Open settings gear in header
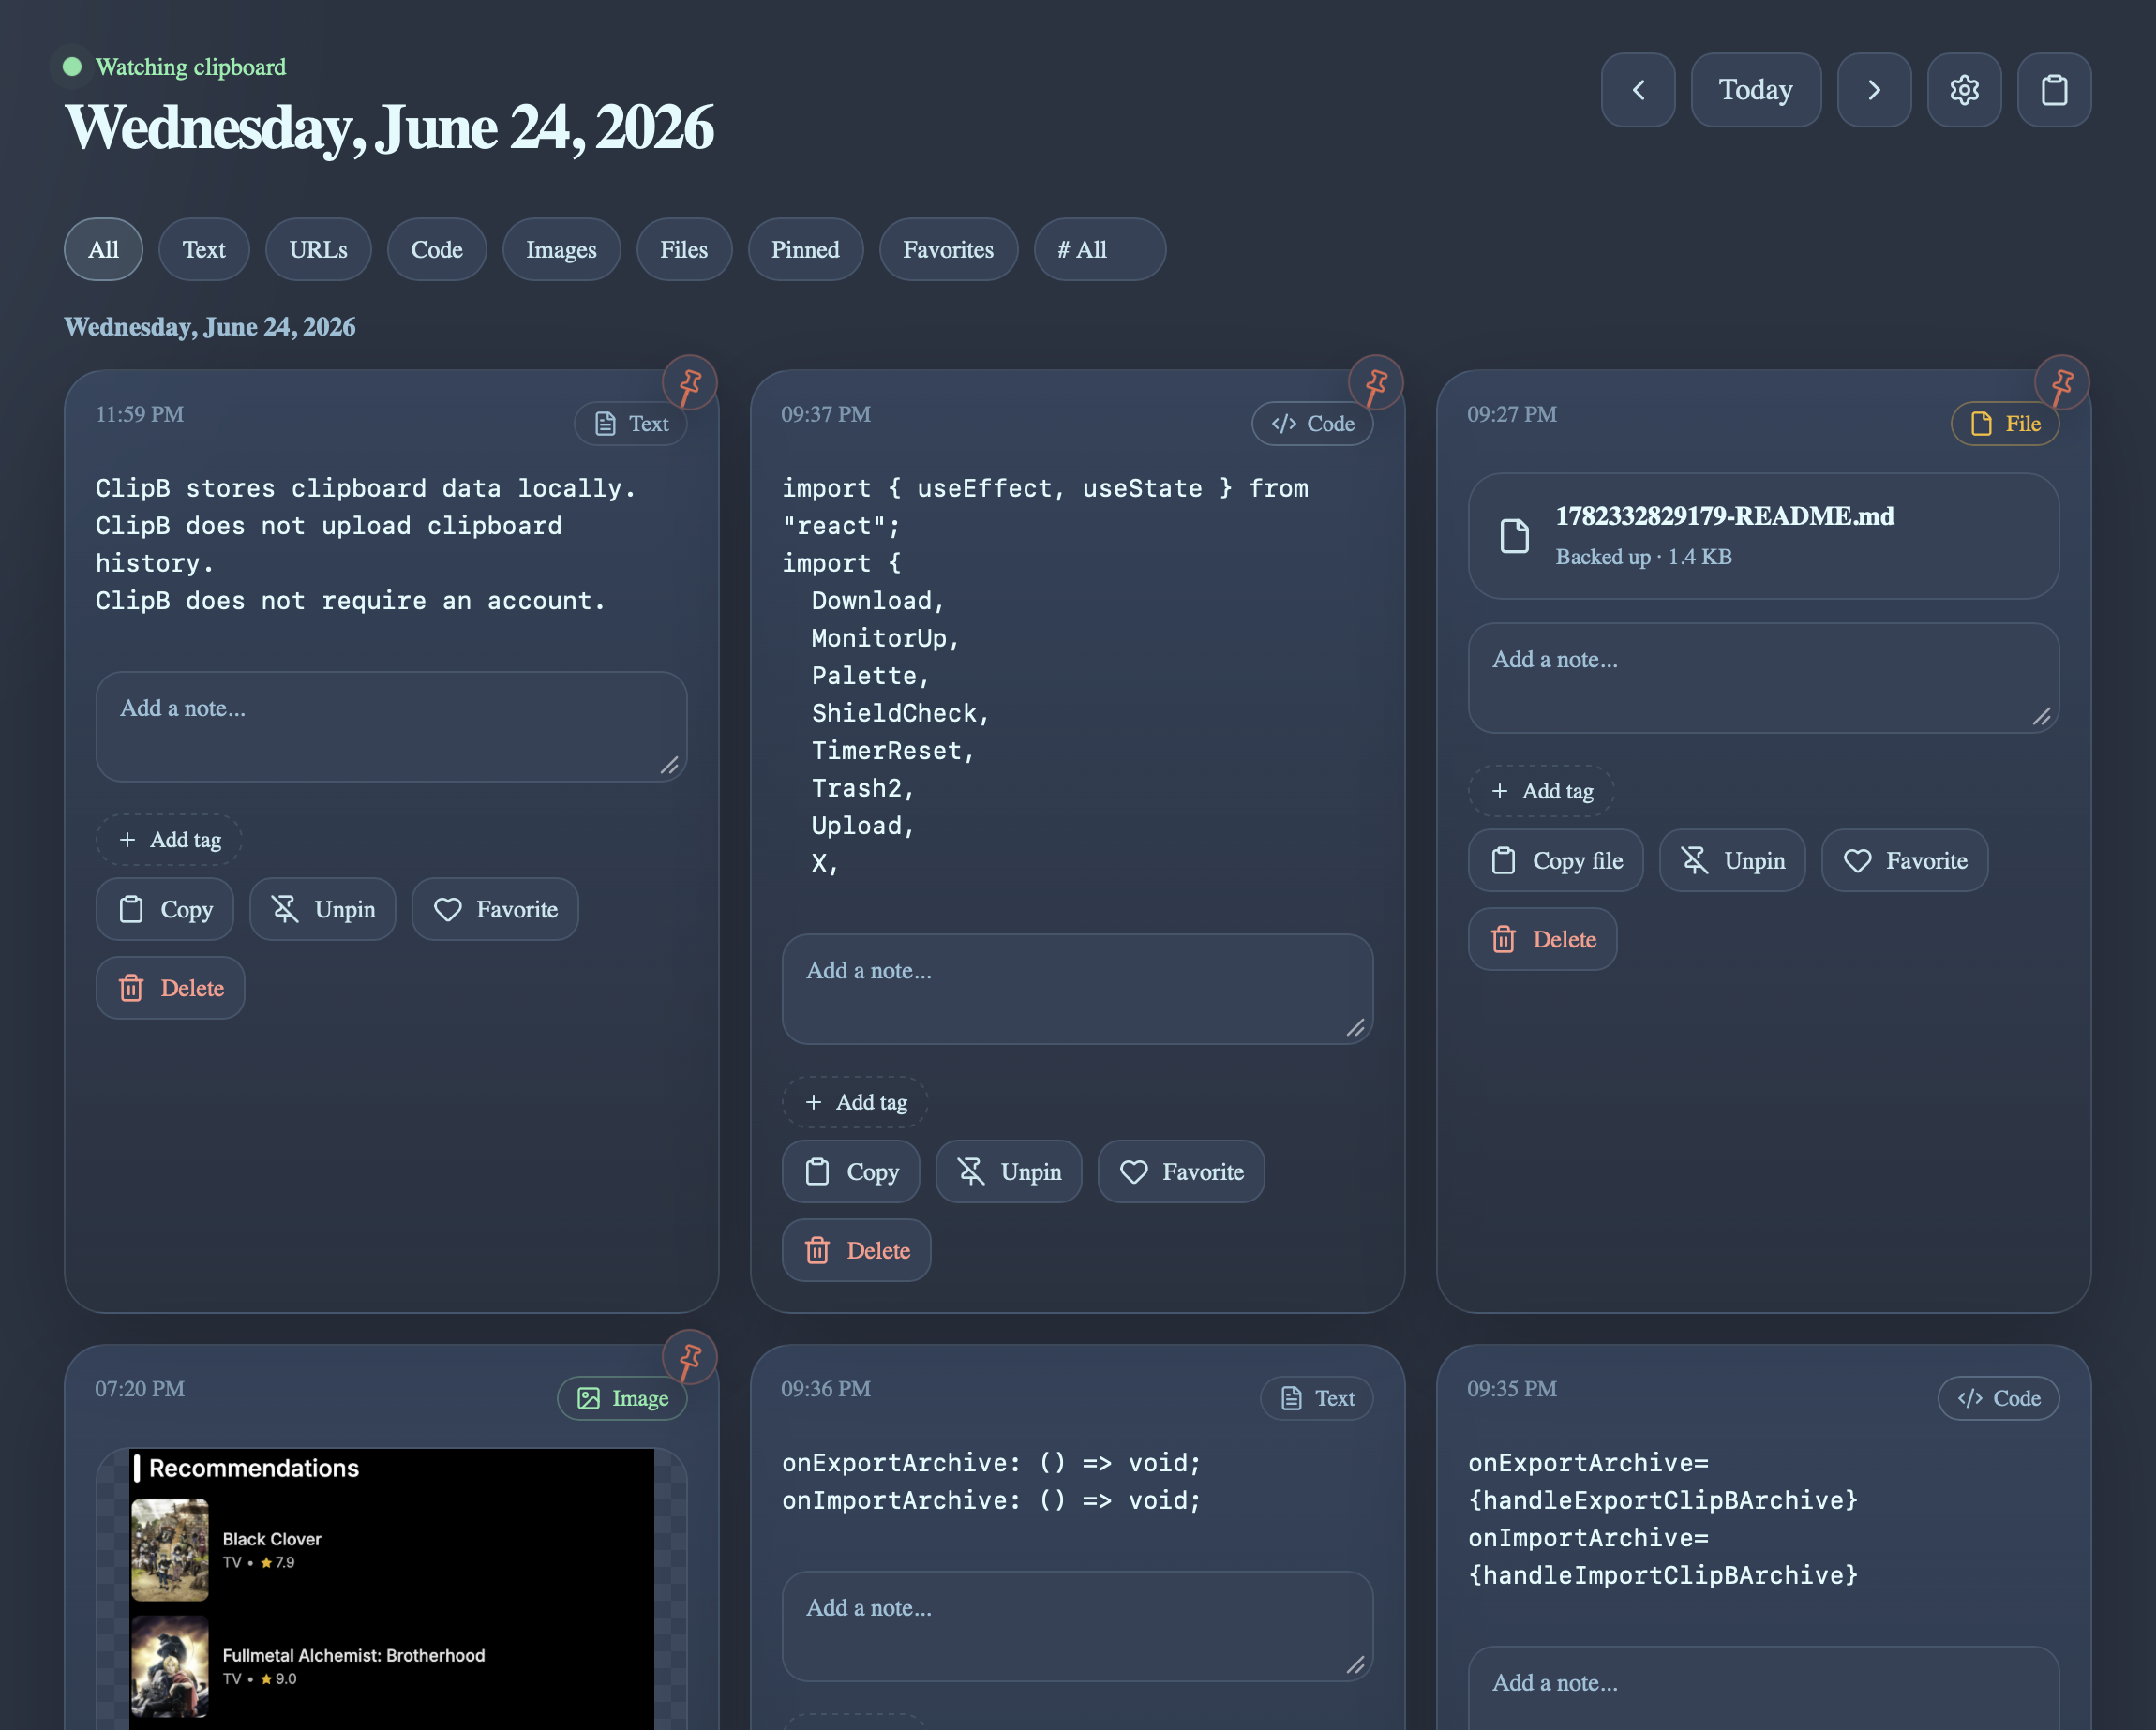This screenshot has width=2156, height=1730. pos(1964,90)
